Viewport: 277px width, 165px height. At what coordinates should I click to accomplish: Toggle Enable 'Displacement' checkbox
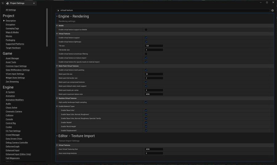click(146, 131)
